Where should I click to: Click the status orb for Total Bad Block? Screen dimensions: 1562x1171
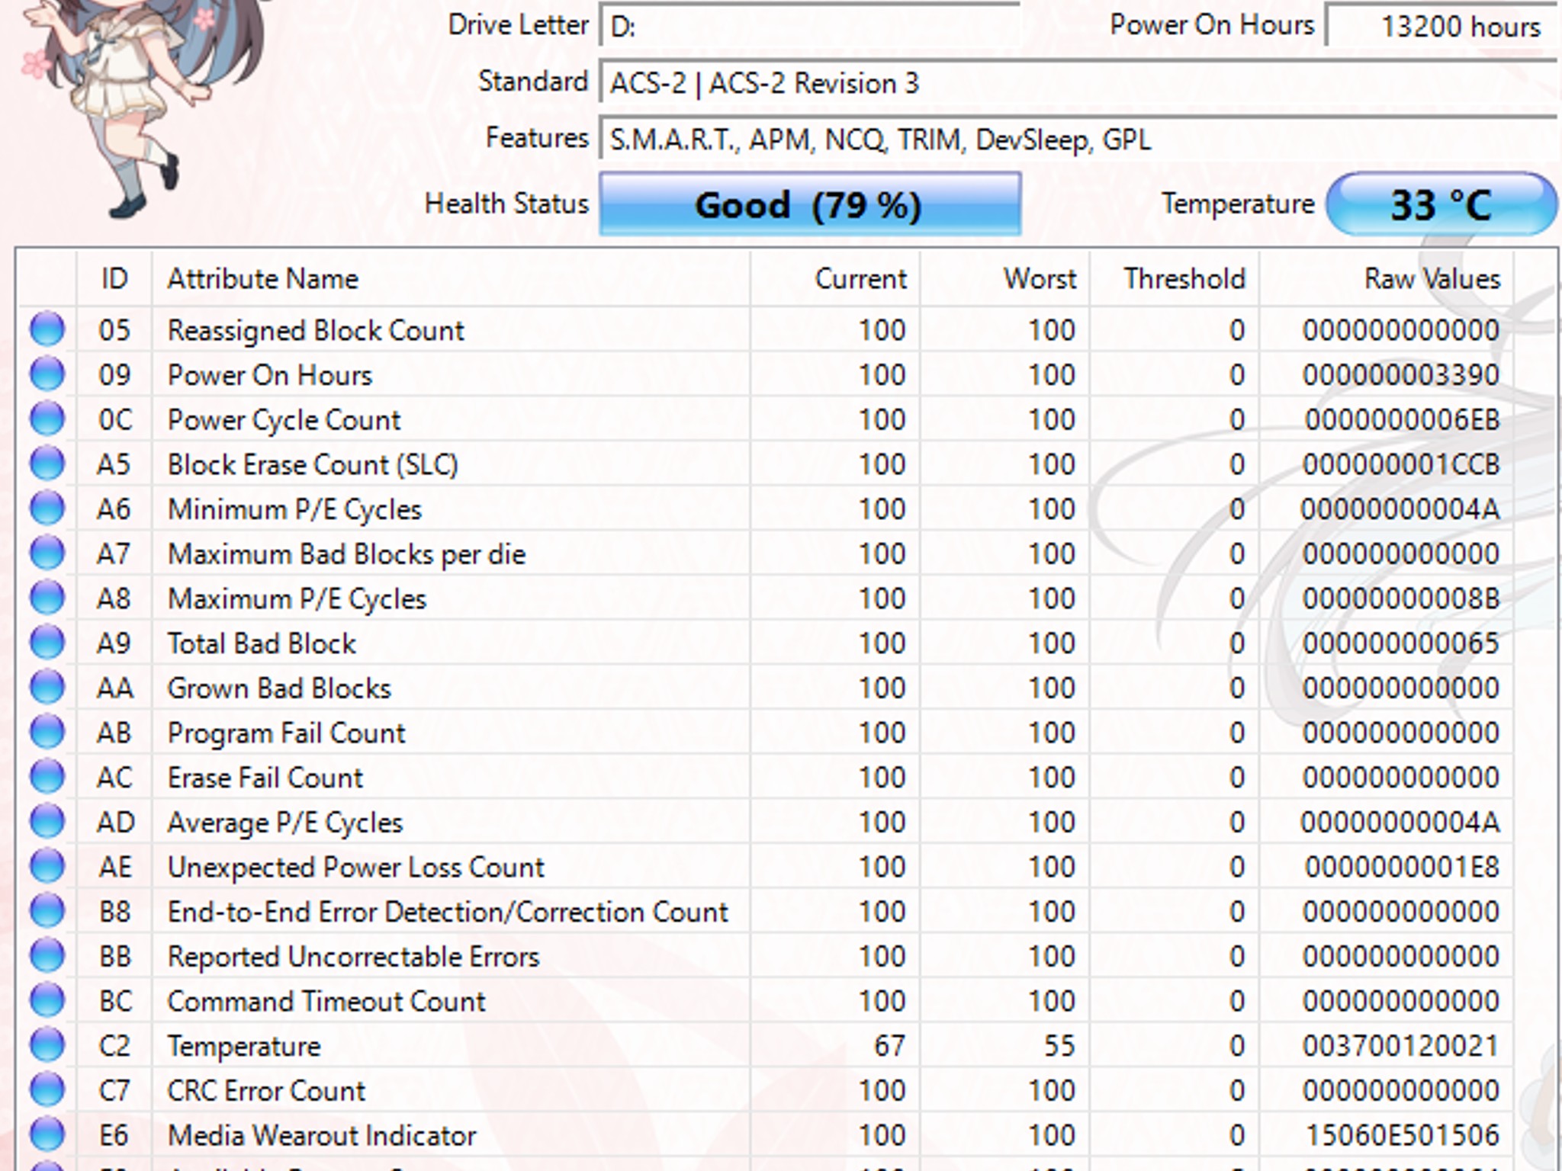tap(47, 643)
